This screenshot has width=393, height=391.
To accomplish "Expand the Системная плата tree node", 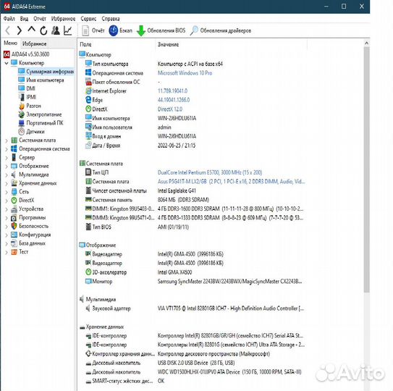I will tap(7, 140).
